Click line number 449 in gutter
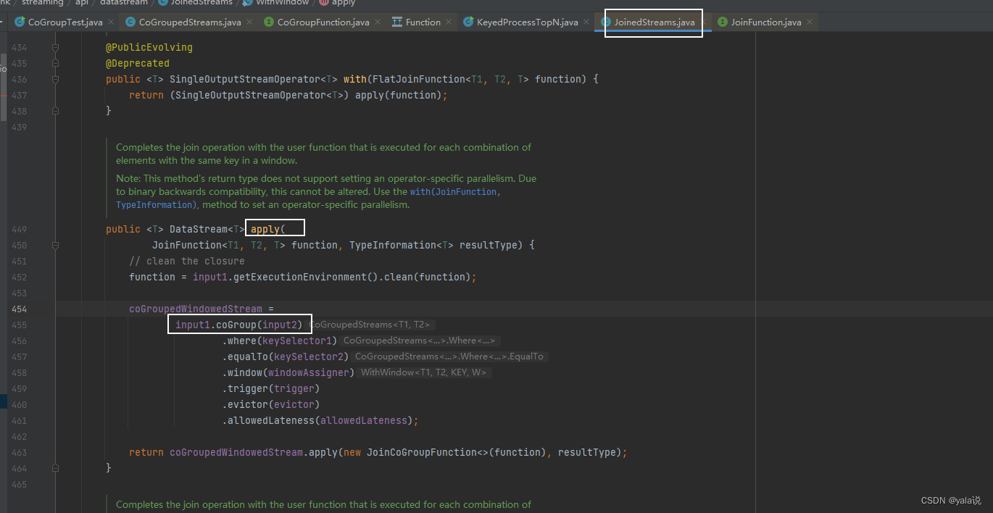The width and height of the screenshot is (993, 513). click(20, 229)
